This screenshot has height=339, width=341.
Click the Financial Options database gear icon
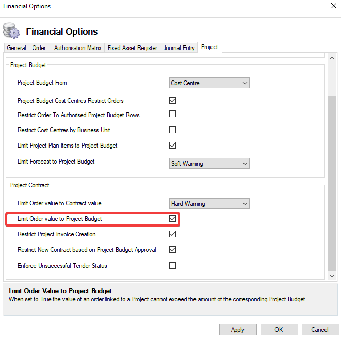(11, 30)
